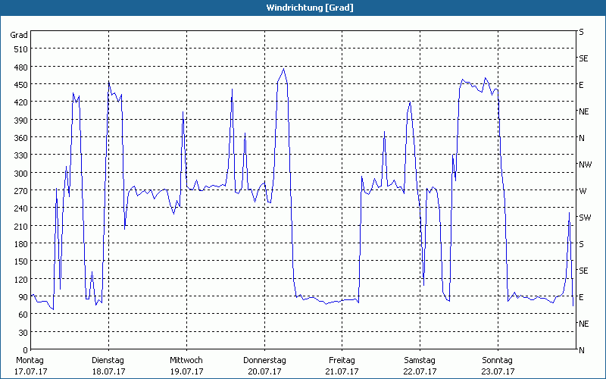The height and width of the screenshot is (379, 606).
Task: Click the Sonntag day label
Action: (498, 360)
